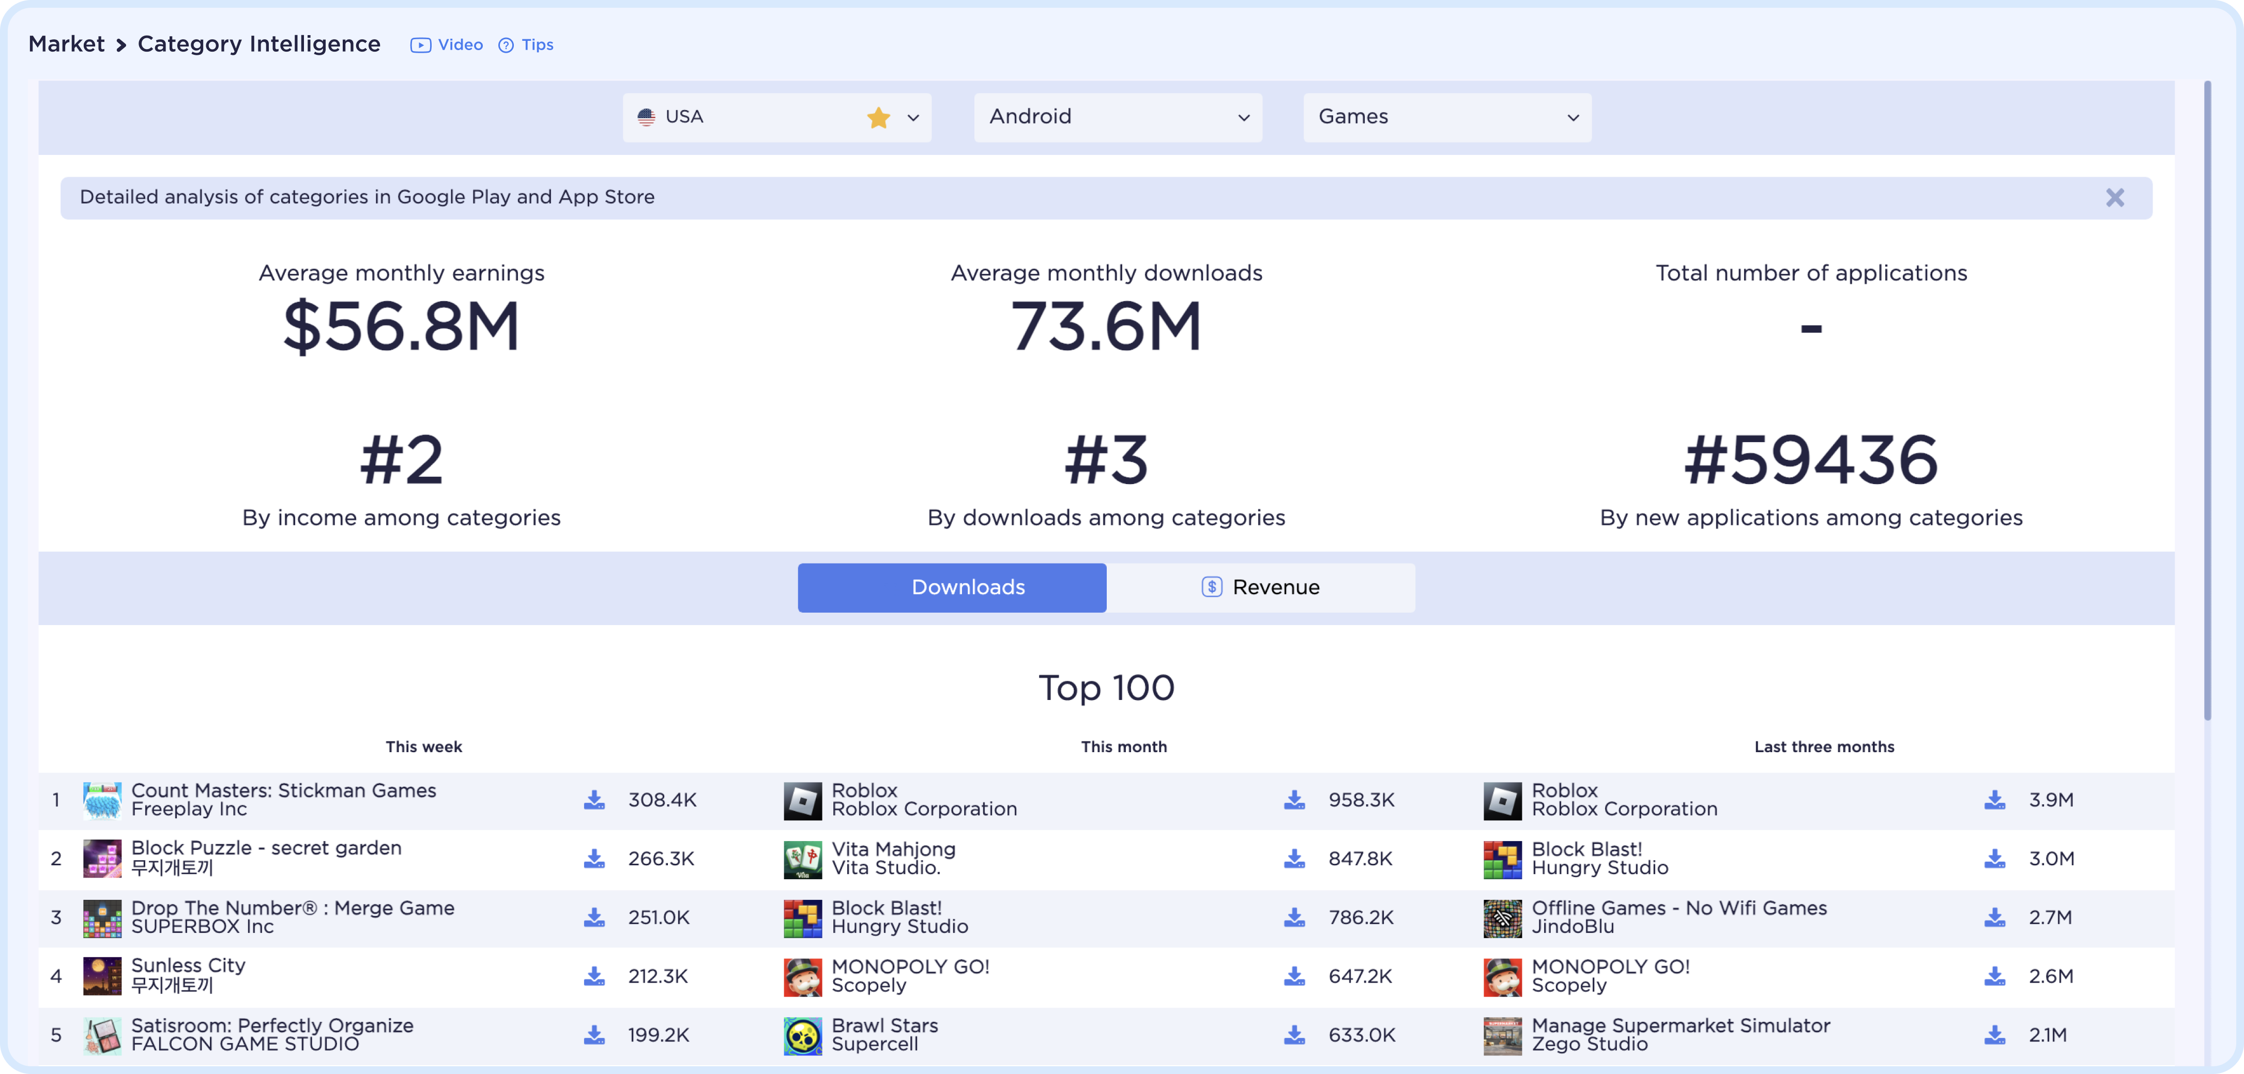
Task: Click the Freeplay Inc developer name
Action: click(189, 810)
